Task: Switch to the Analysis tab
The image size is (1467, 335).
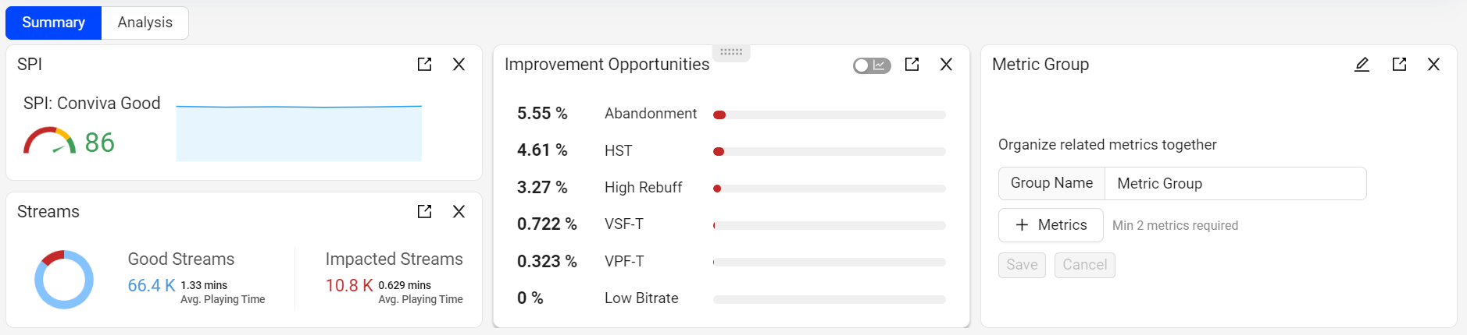Action: [145, 23]
